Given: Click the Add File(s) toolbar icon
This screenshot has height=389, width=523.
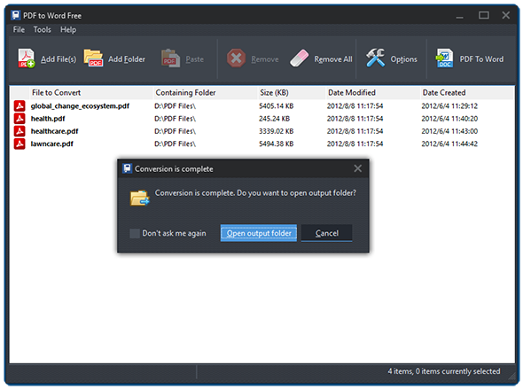Looking at the screenshot, I should 27,58.
